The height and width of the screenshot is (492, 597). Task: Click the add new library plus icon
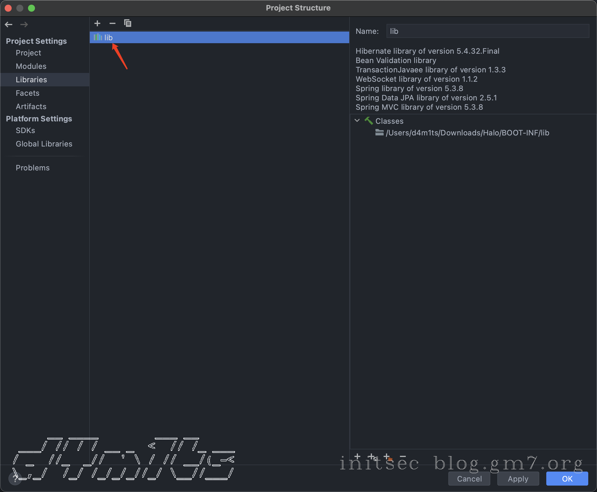(97, 23)
